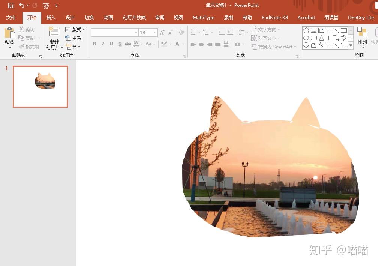
Task: Expand the shapes gallery more arrow
Action: (x=351, y=45)
